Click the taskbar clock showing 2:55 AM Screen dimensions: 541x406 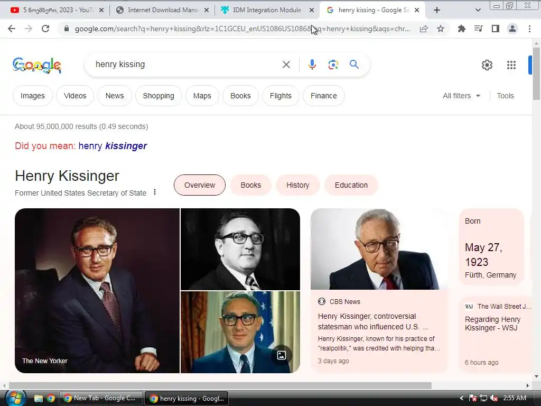click(x=515, y=398)
